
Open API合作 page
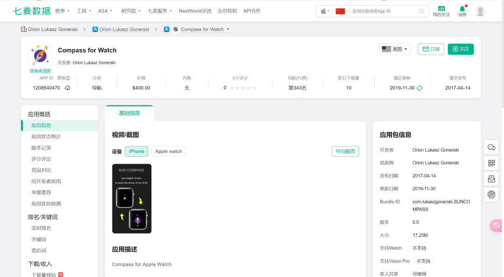pos(252,11)
